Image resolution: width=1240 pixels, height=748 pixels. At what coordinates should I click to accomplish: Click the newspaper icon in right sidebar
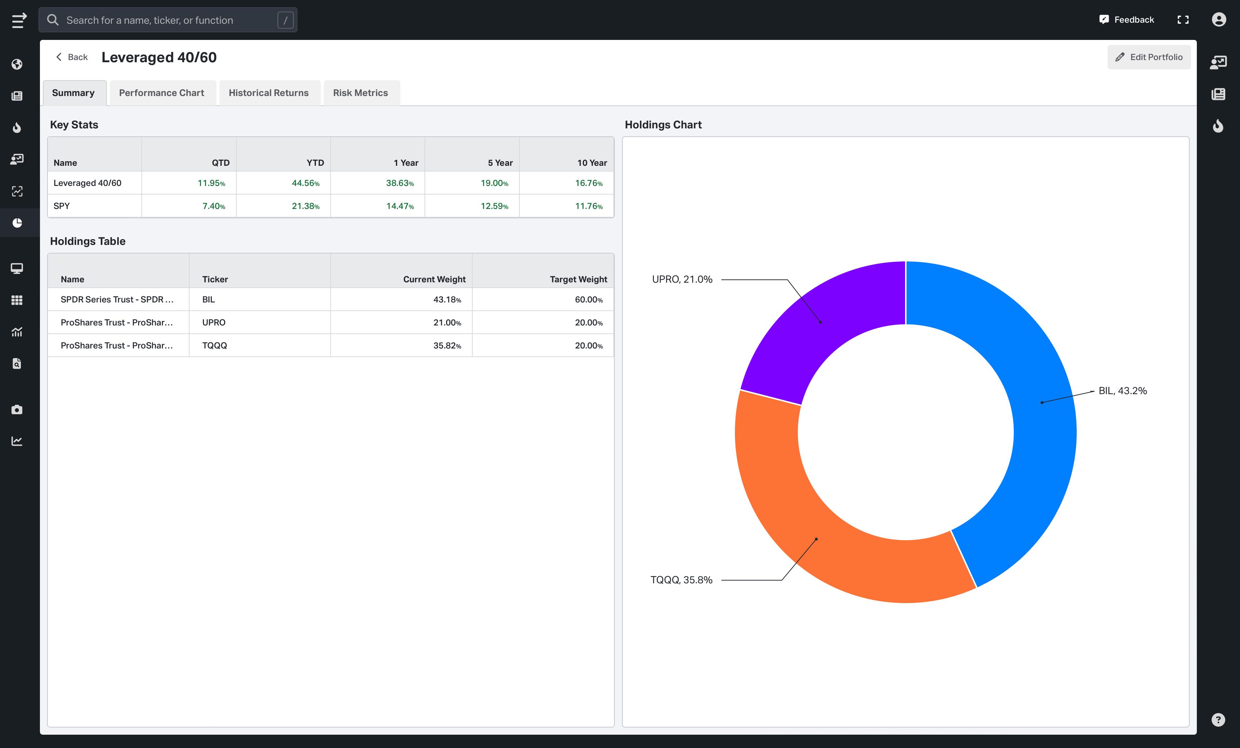pos(1218,94)
